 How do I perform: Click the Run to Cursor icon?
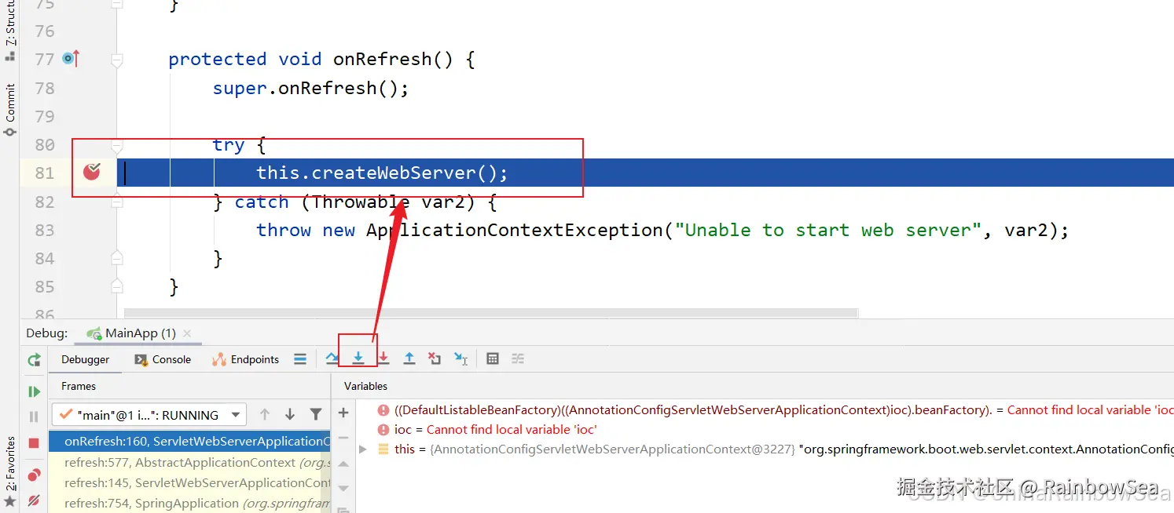461,358
